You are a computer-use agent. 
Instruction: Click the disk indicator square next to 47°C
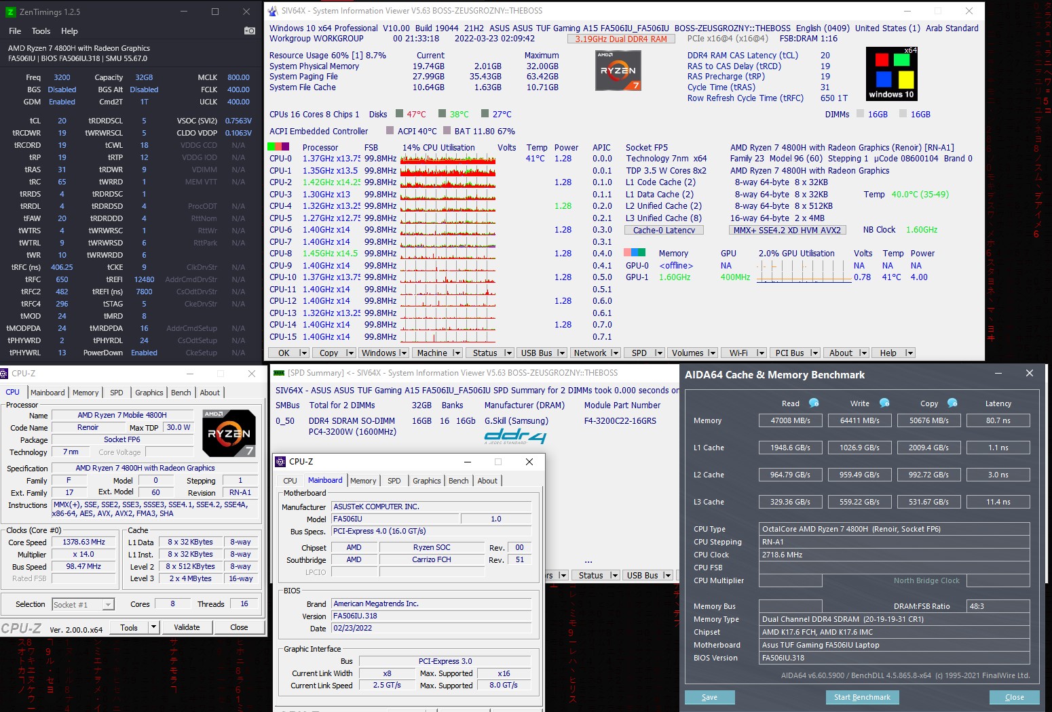click(400, 114)
